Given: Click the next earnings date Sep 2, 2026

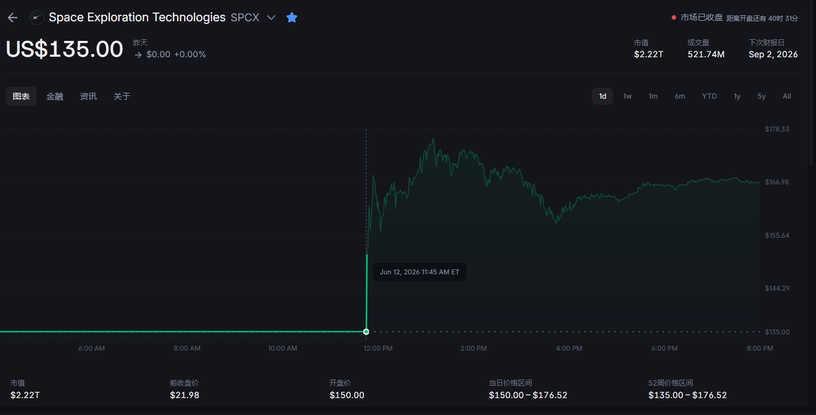Looking at the screenshot, I should 773,55.
